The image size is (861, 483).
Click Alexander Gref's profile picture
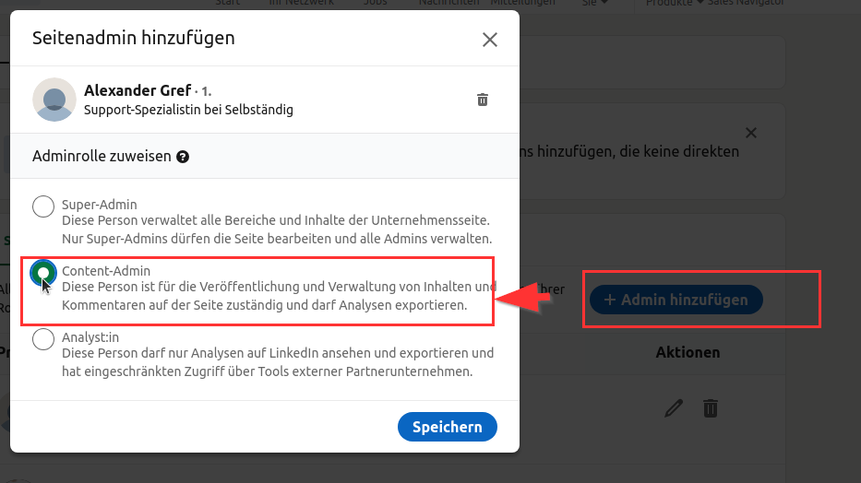[54, 100]
